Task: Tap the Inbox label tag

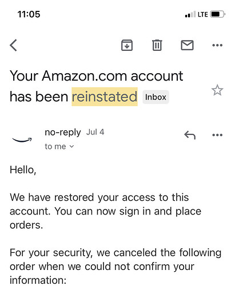Action: point(156,97)
